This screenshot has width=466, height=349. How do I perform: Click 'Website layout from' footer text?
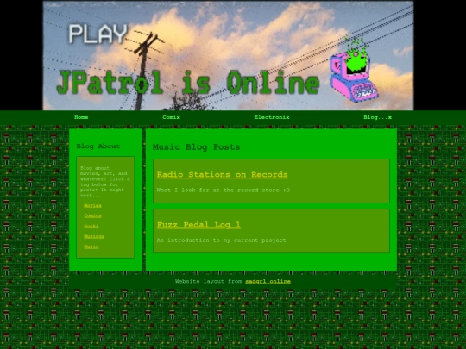tap(208, 281)
